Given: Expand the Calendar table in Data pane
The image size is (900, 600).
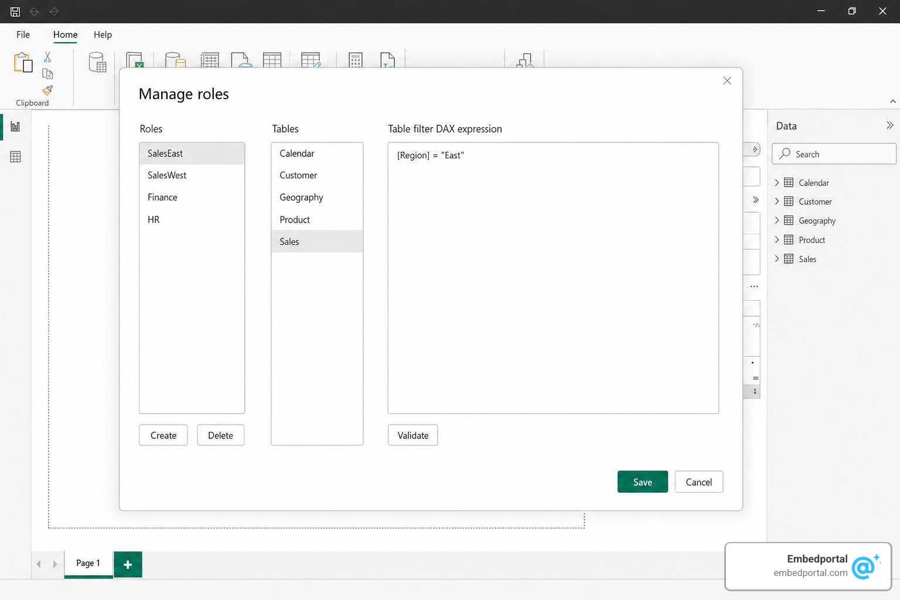Looking at the screenshot, I should [777, 183].
